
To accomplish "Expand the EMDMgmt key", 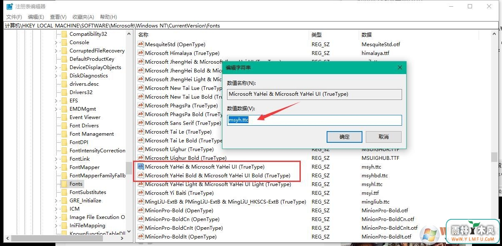I will (56, 109).
